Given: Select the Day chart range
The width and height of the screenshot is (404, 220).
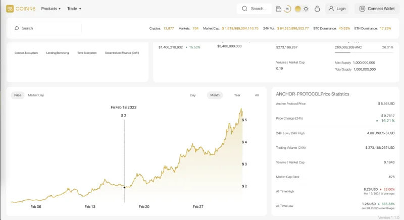Looking at the screenshot, I should pos(193,95).
